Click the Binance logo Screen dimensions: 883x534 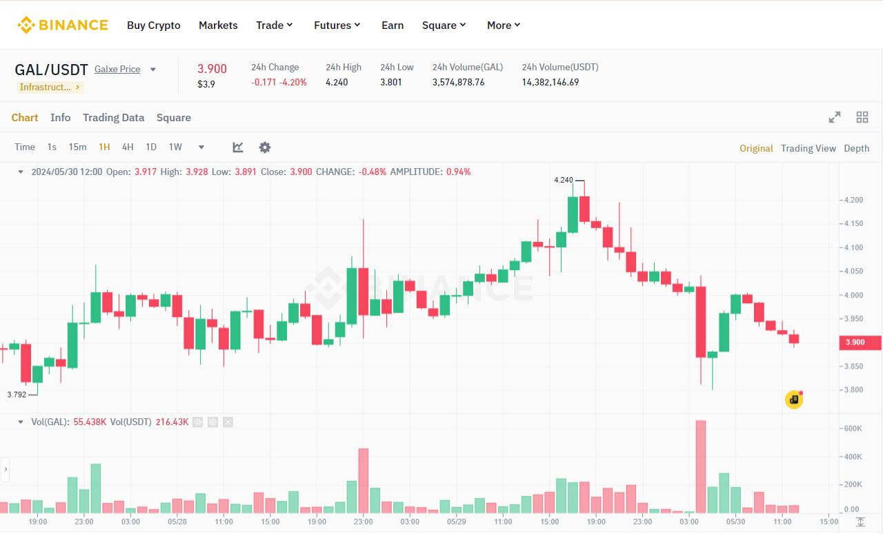click(63, 25)
